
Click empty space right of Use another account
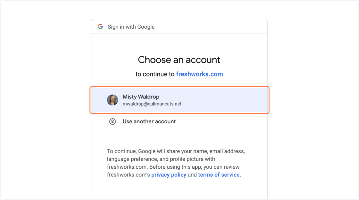click(x=214, y=121)
